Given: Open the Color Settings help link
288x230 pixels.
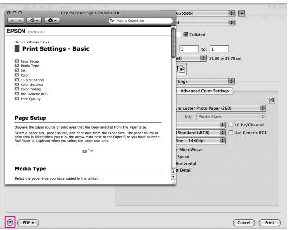Looking at the screenshot, I should click(32, 84).
